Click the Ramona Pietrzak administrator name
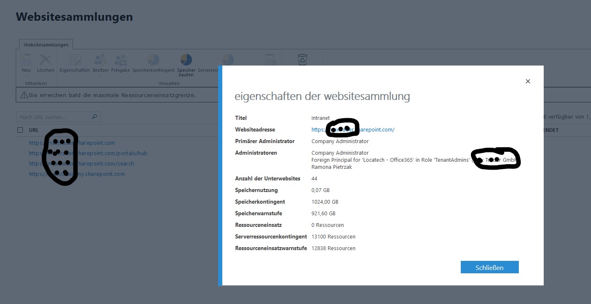The image size is (591, 304). click(332, 167)
